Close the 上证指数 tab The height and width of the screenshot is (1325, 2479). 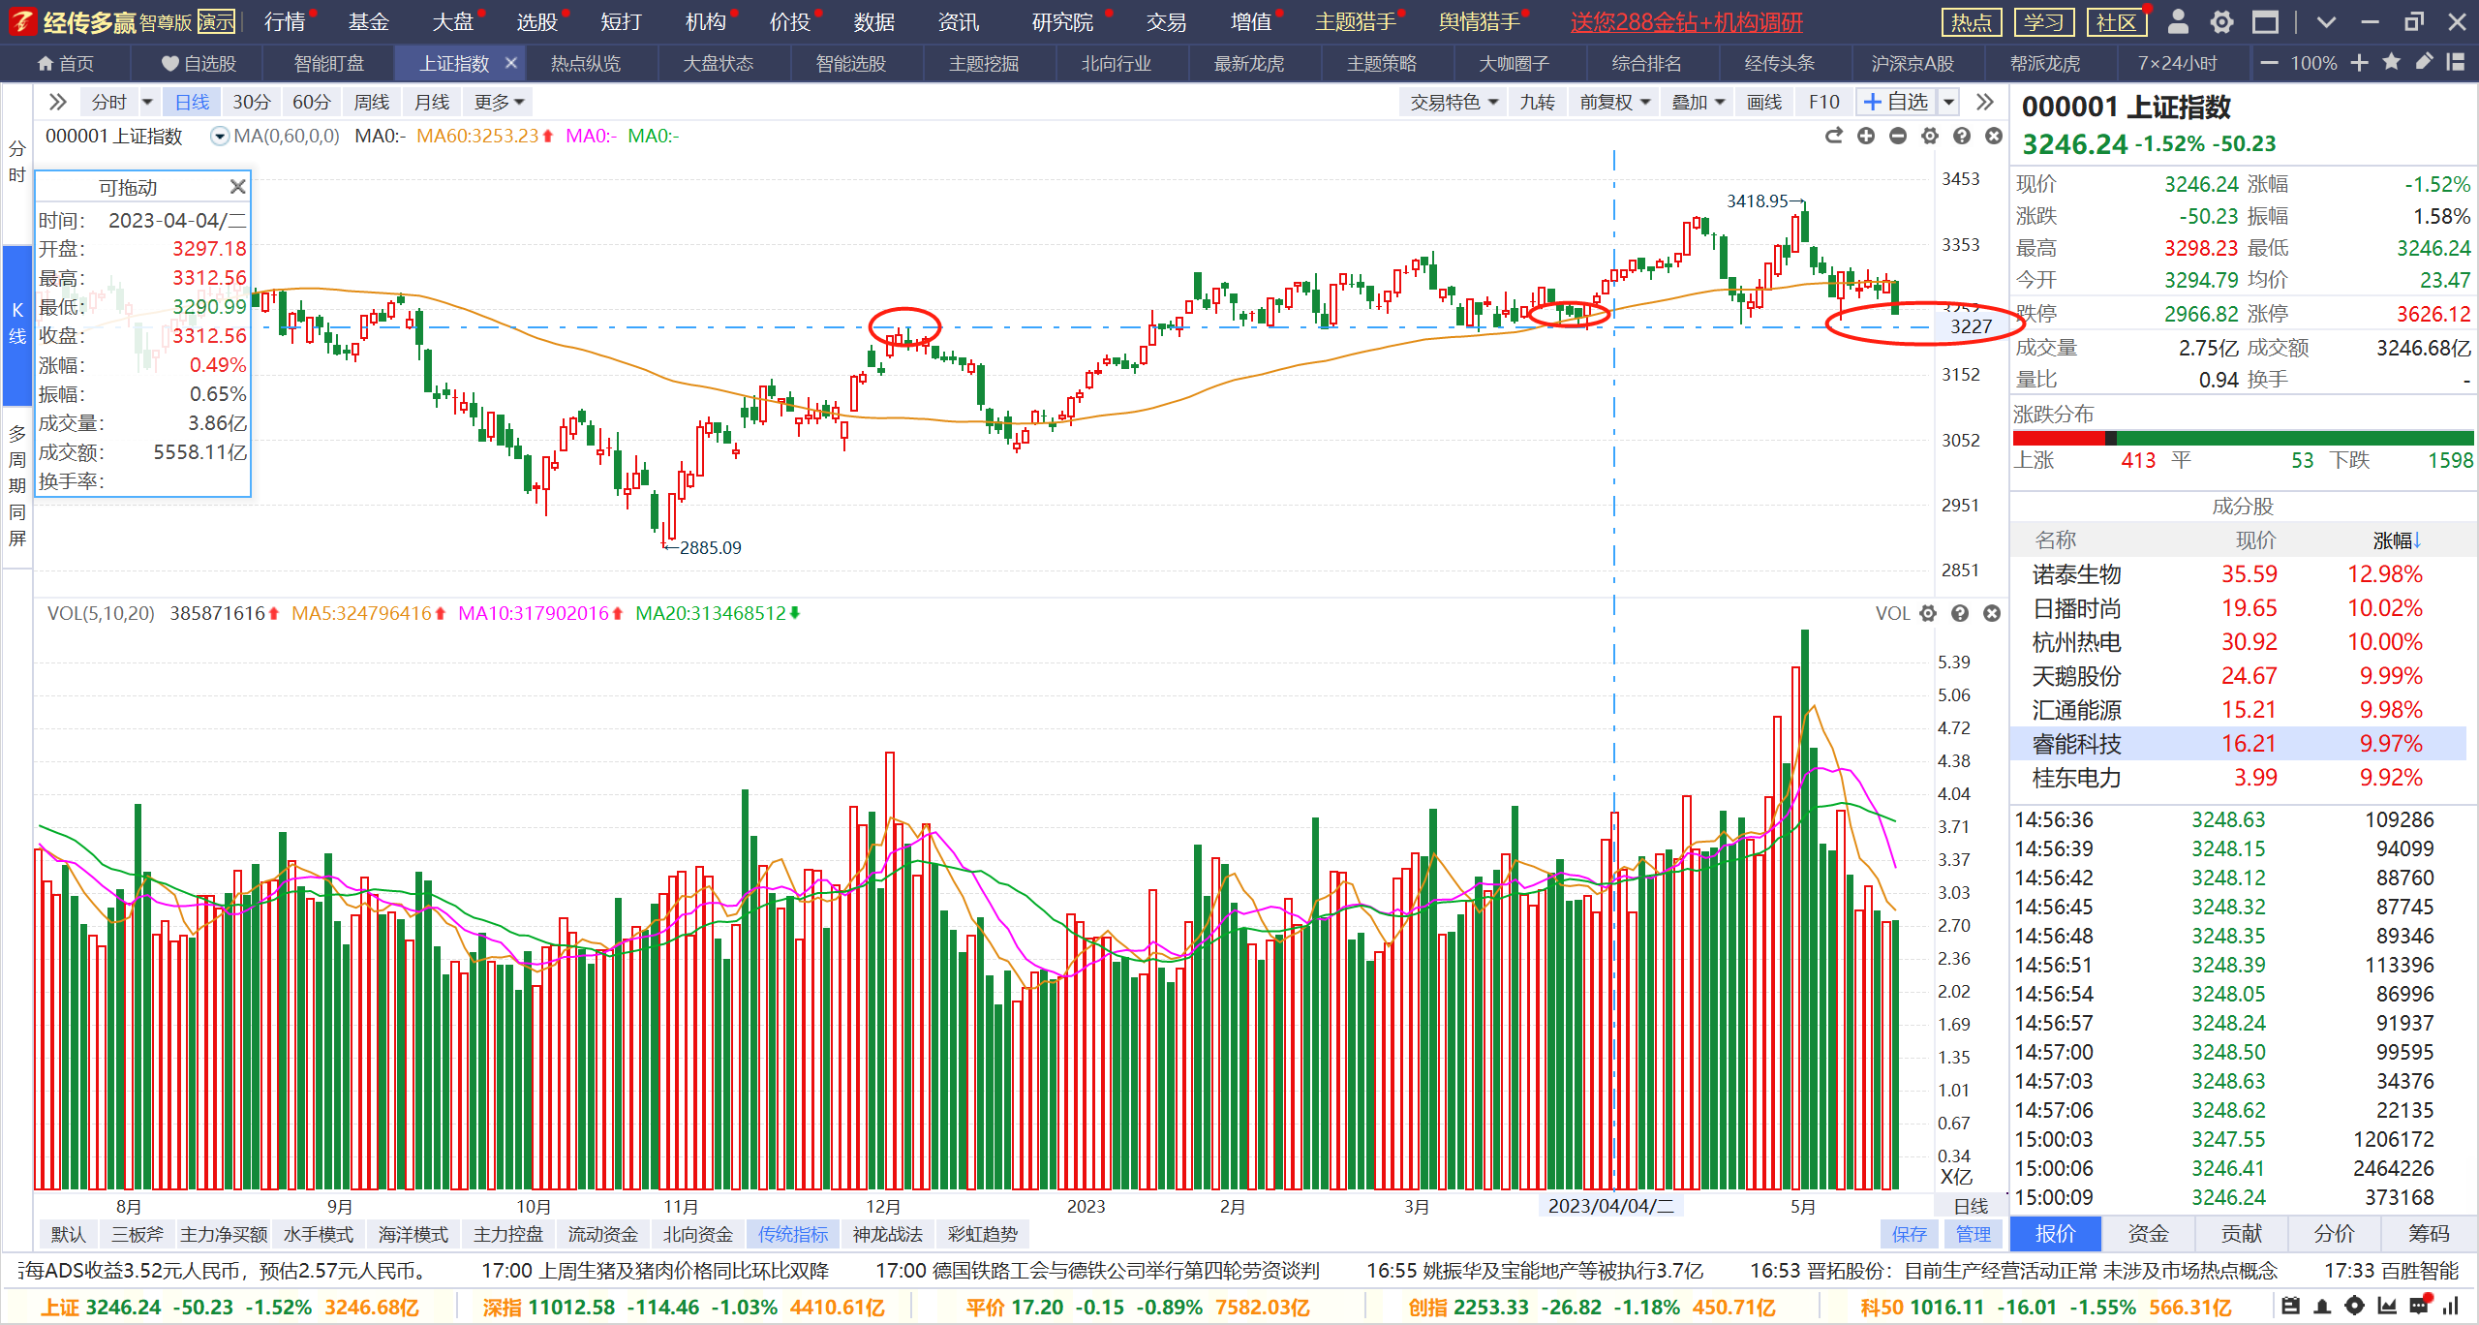click(511, 63)
